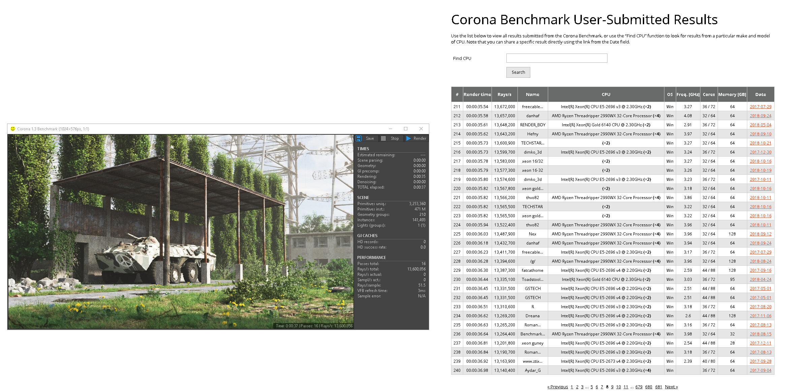Click render time 00:00:36.03 for Nex

(477, 234)
